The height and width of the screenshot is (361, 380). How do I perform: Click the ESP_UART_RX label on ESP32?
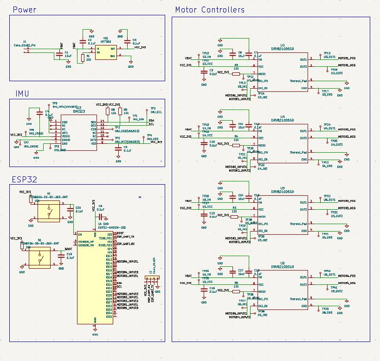pyautogui.click(x=126, y=244)
